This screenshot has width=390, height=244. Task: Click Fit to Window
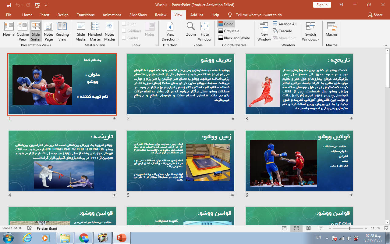pos(205,31)
